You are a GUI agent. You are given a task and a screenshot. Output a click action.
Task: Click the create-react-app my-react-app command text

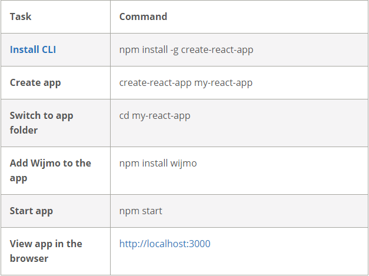[185, 82]
